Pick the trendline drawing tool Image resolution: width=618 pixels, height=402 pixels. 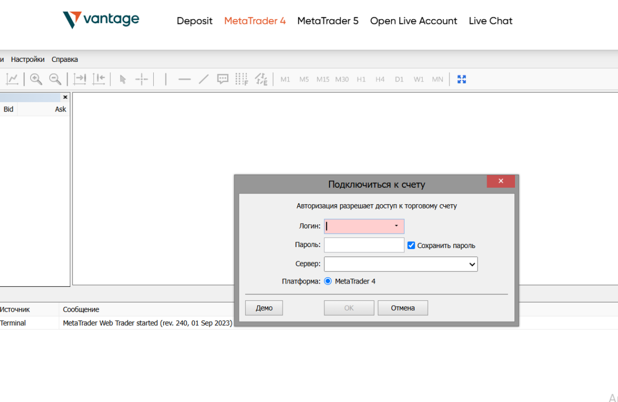203,79
